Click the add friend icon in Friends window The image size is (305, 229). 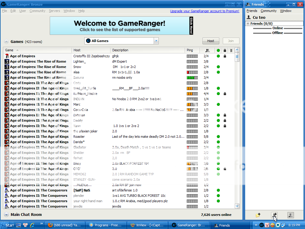point(274,215)
